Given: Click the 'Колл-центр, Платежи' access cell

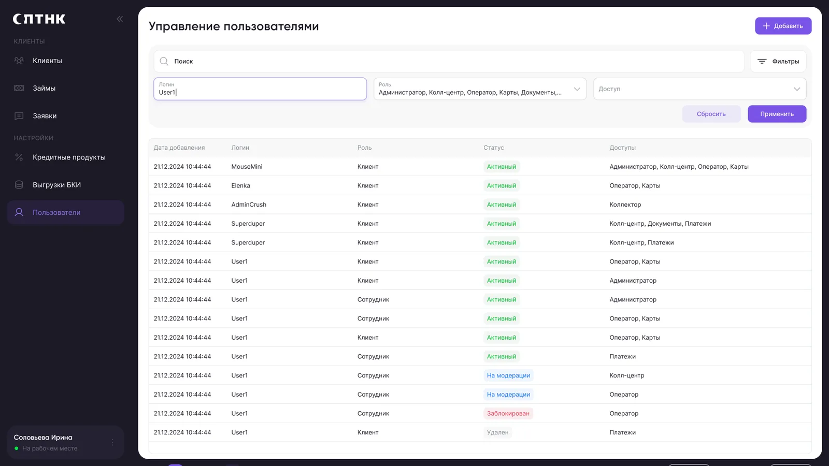Looking at the screenshot, I should (641, 242).
